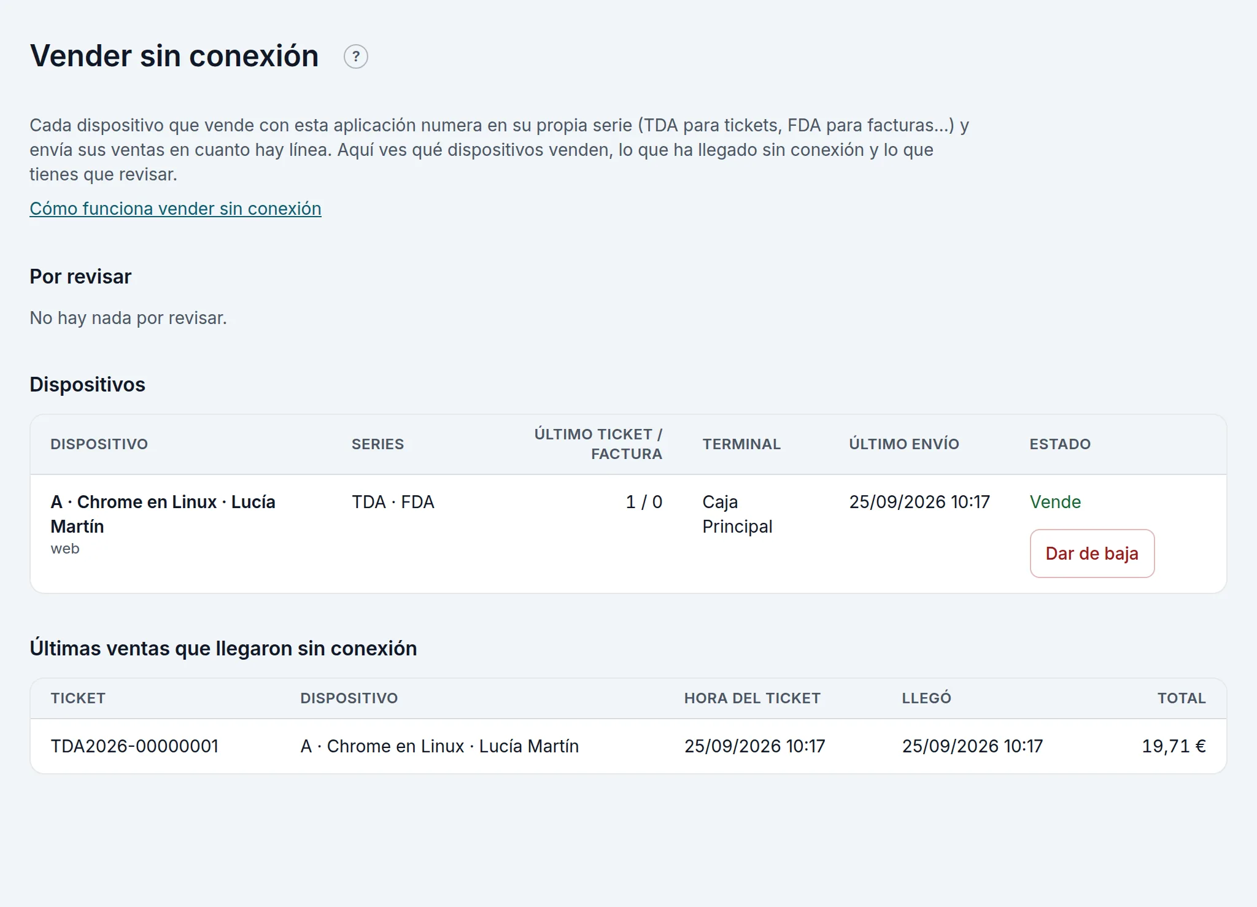Click the green 'Vende' status
The width and height of the screenshot is (1257, 907).
point(1055,502)
